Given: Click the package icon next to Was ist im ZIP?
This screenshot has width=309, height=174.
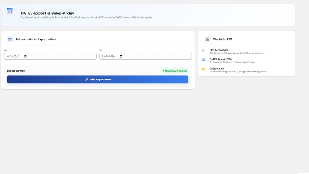Looking at the screenshot, I should point(207,39).
